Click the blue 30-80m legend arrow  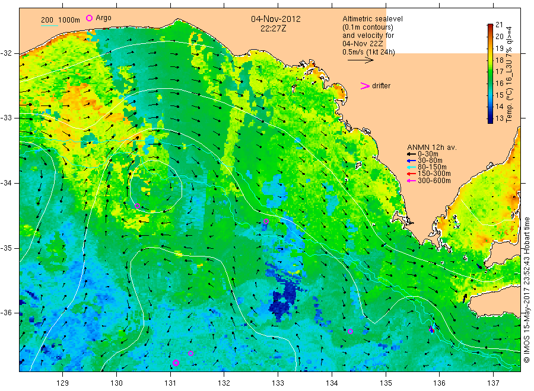[411, 161]
